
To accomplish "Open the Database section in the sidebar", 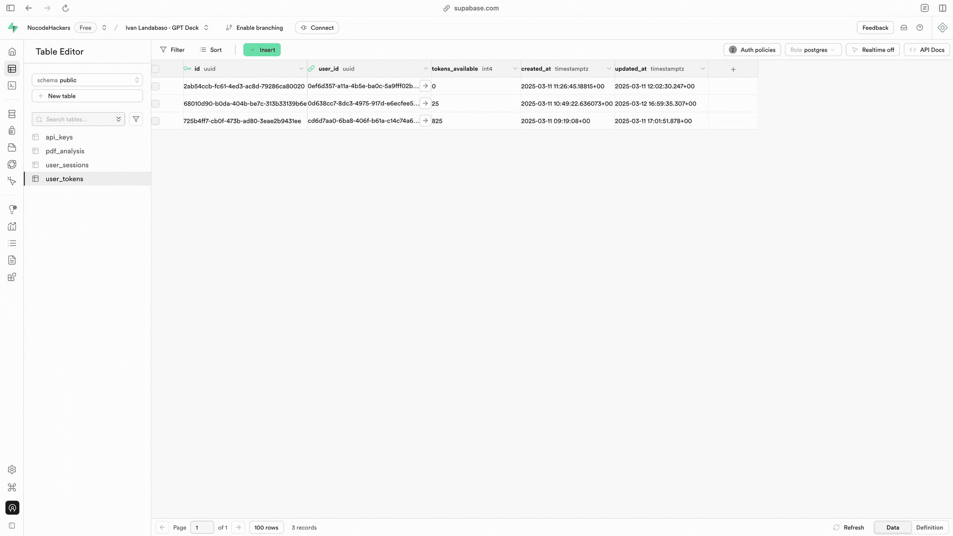I will (x=12, y=114).
